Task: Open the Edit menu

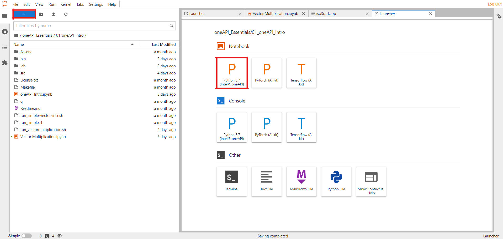Action: click(x=27, y=4)
